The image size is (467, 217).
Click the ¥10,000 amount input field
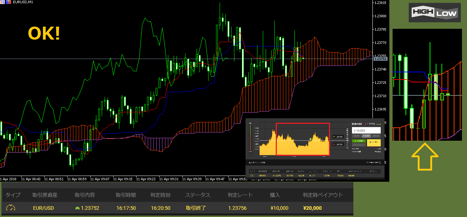click(x=366, y=130)
